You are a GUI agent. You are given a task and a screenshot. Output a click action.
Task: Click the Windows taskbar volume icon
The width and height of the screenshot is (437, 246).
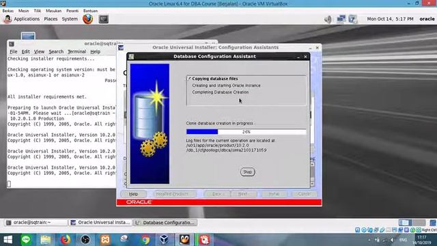coord(392,240)
